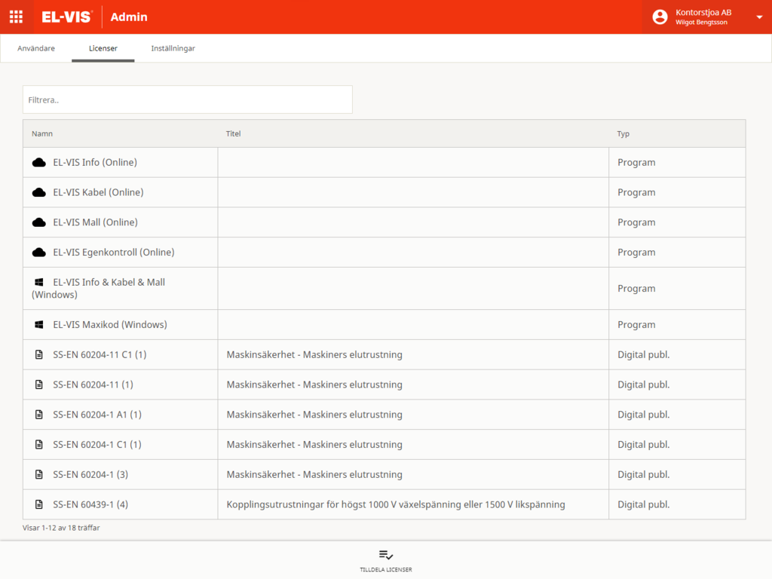Click the Admin header title

click(x=129, y=17)
